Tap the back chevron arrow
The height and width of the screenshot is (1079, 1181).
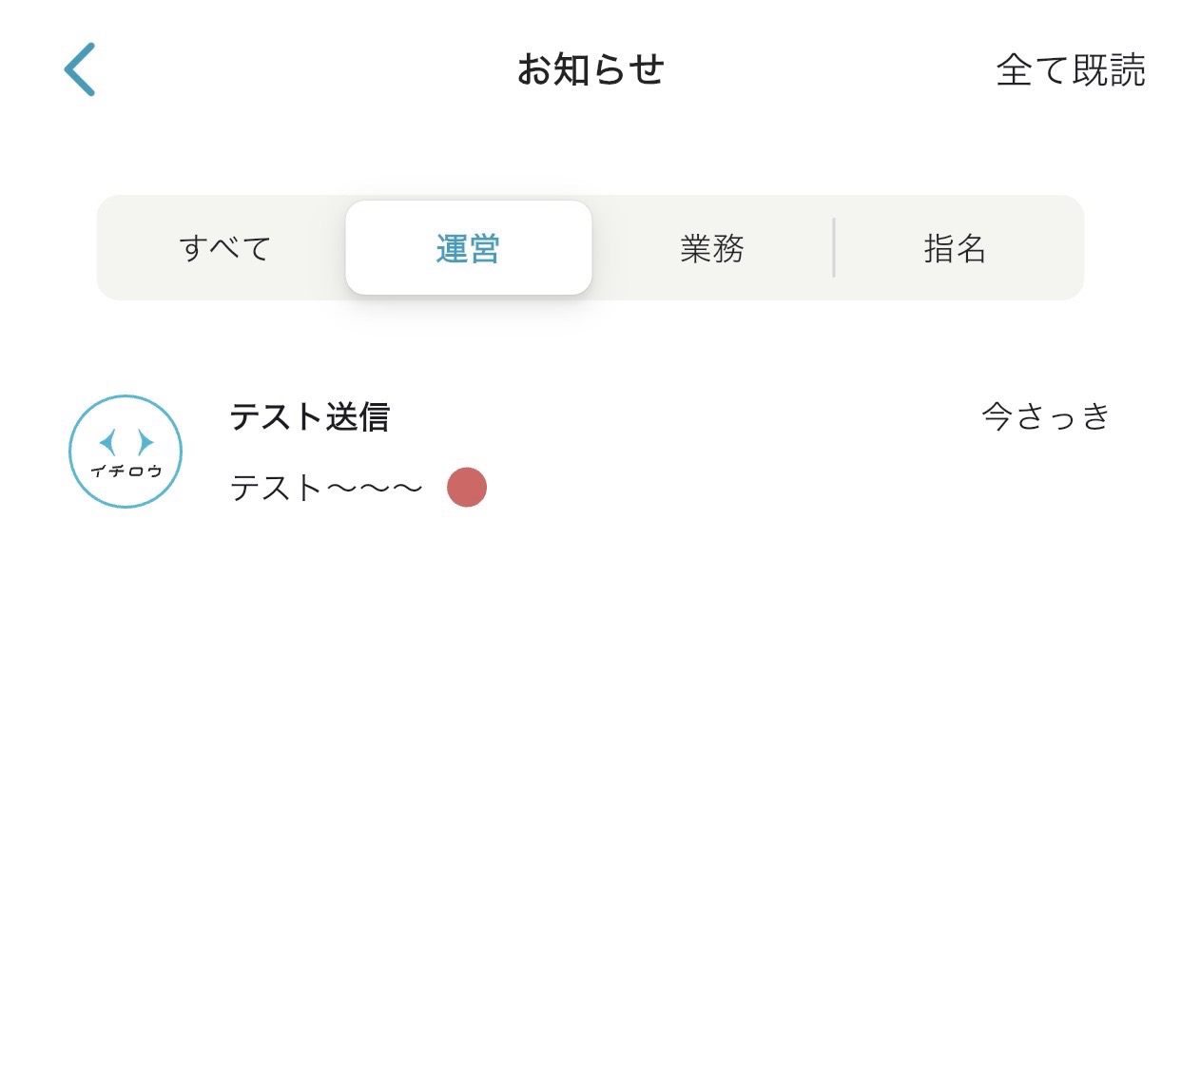click(80, 69)
